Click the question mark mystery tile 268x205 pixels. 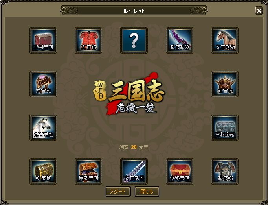click(x=134, y=41)
